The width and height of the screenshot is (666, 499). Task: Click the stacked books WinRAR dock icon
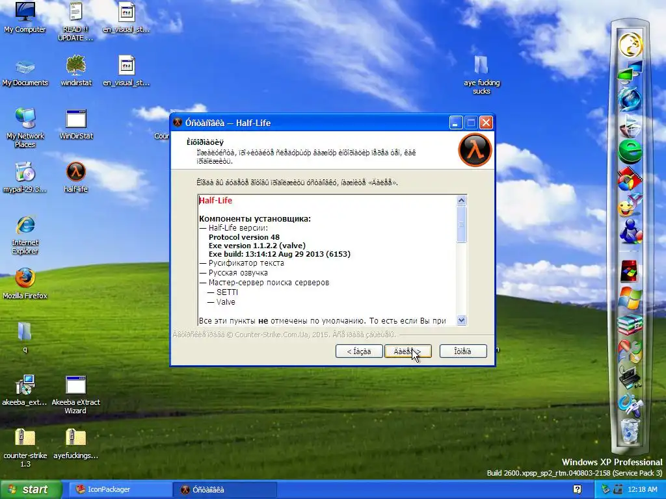click(630, 325)
